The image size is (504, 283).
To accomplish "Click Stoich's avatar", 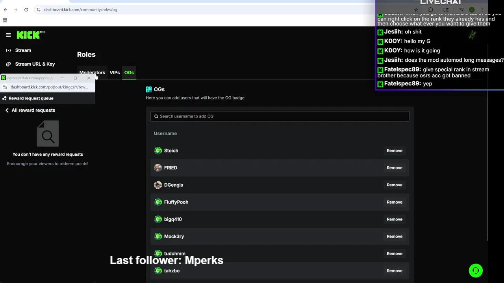I will (158, 151).
